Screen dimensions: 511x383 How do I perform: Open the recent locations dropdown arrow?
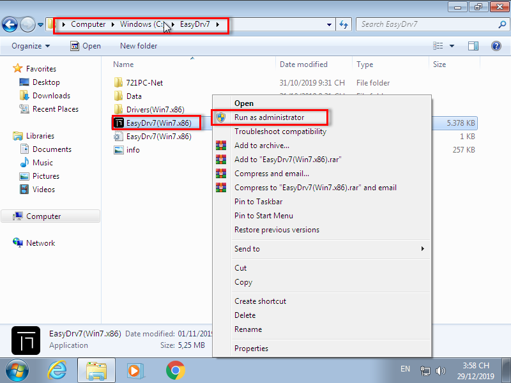[40, 24]
